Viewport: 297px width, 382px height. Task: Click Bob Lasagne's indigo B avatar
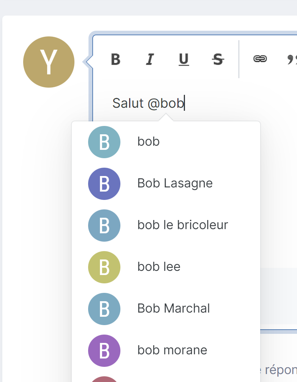tap(104, 184)
